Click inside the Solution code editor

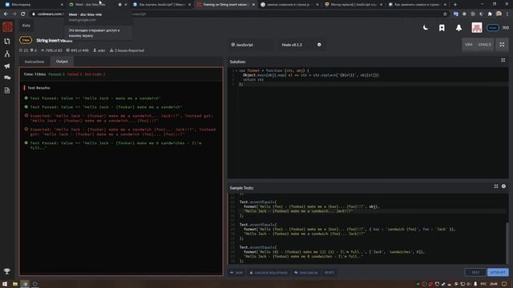tap(368, 122)
